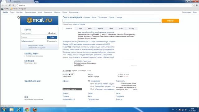The image size is (199, 112).
Task: Select the Авто tab
Action: click(x=90, y=29)
